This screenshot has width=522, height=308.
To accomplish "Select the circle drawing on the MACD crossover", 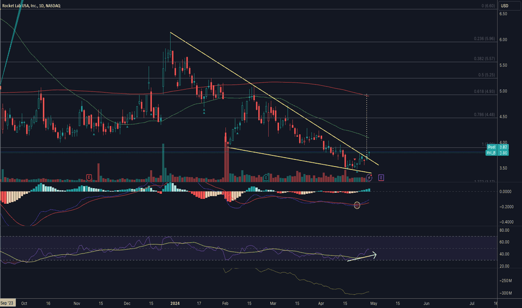I will [x=357, y=205].
